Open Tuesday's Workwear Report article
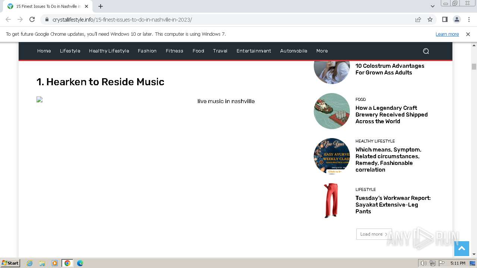This screenshot has width=477, height=268. [393, 205]
